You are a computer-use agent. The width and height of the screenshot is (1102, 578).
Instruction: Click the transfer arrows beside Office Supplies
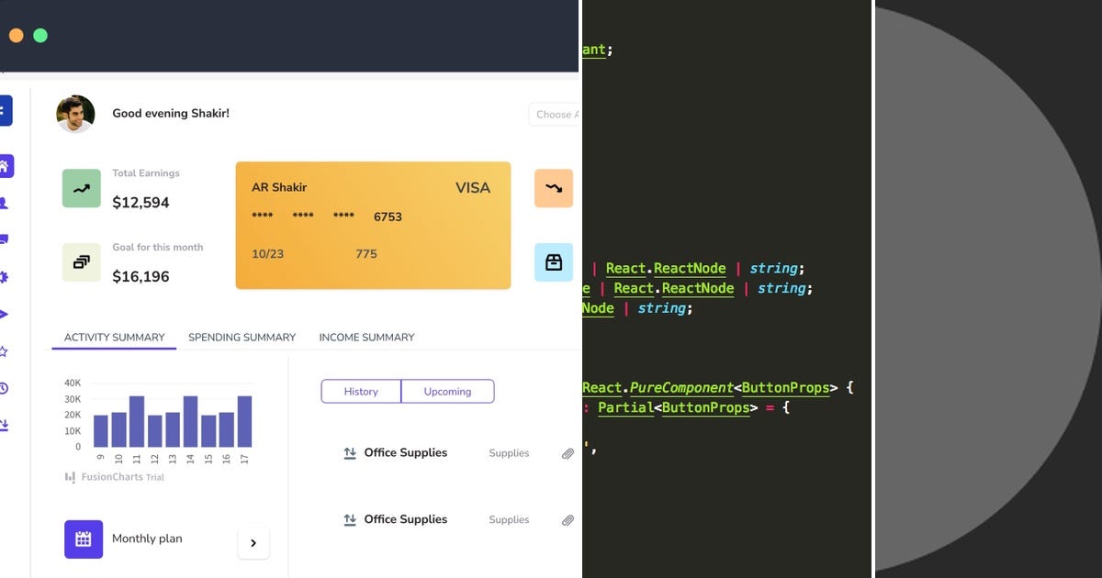[349, 452]
